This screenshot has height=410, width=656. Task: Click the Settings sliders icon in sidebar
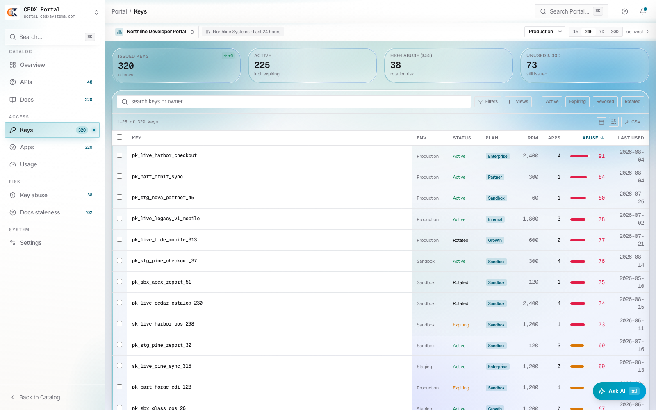coord(13,243)
